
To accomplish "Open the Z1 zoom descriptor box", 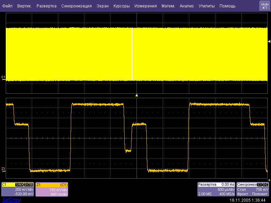I will click(52, 189).
